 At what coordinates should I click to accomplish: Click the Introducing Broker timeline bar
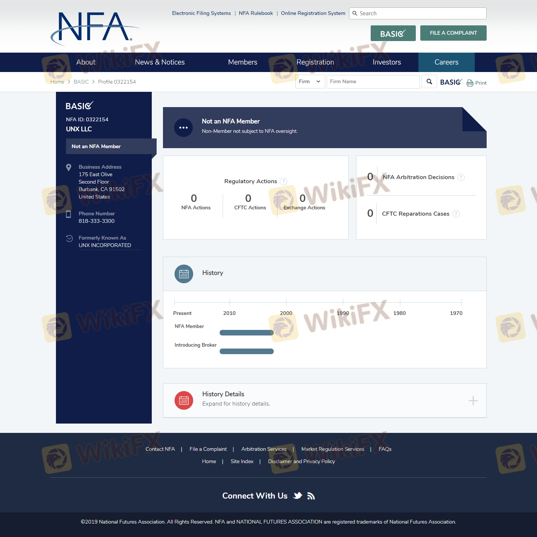click(246, 351)
